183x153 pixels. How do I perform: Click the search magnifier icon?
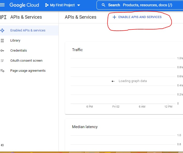click(103, 5)
